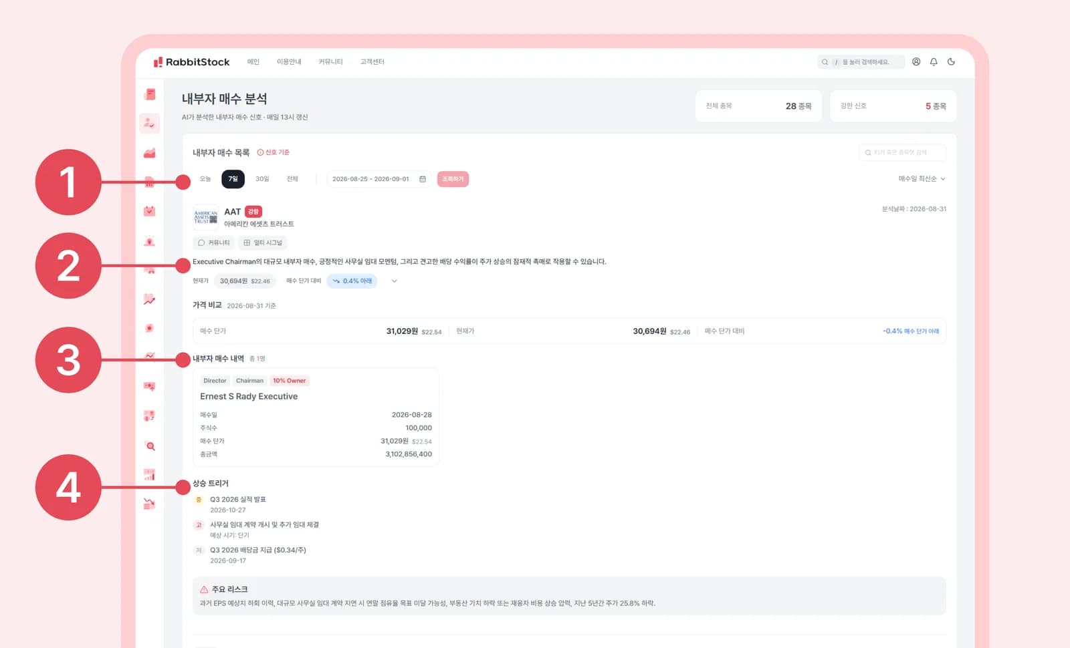
Task: Click the RabbitStock logo
Action: [x=191, y=62]
